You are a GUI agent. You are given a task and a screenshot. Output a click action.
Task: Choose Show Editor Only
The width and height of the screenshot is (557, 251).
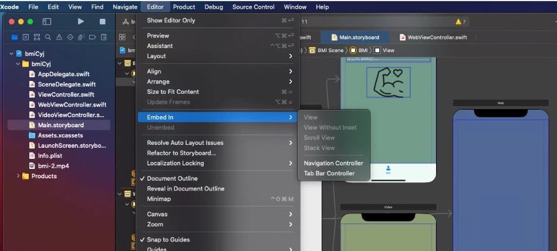[x=217, y=21]
